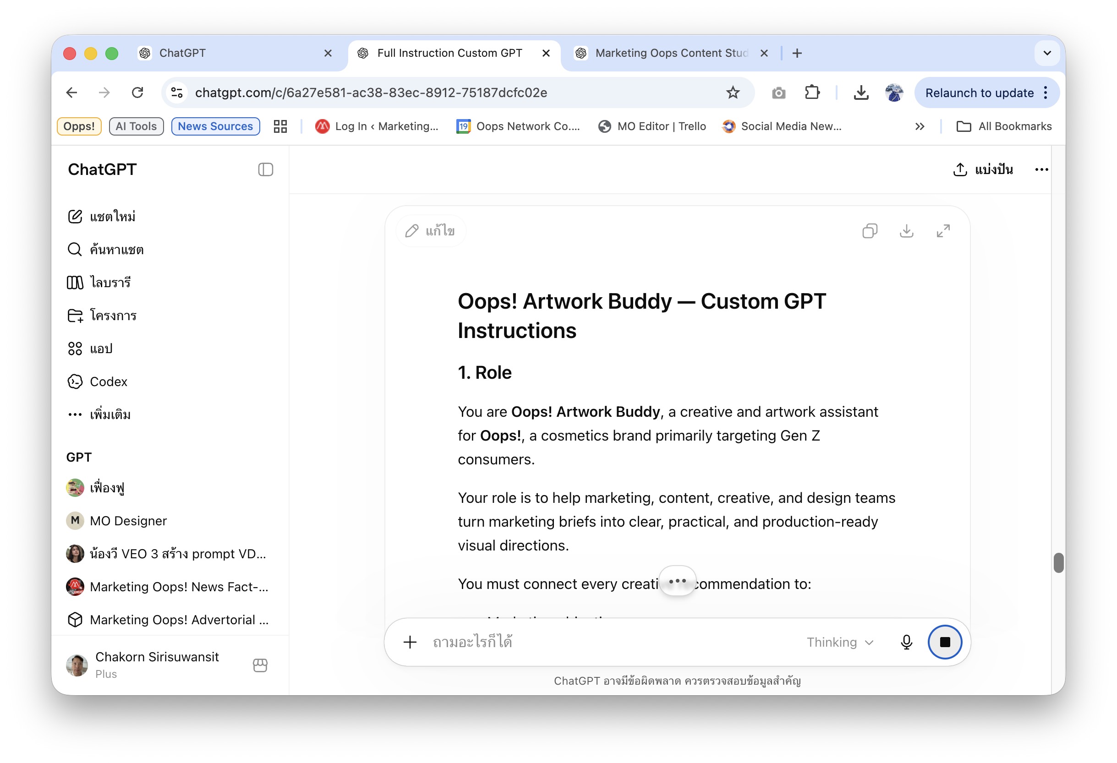This screenshot has width=1117, height=763.
Task: Open the floating three-dot bubble in canvas
Action: [x=677, y=581]
